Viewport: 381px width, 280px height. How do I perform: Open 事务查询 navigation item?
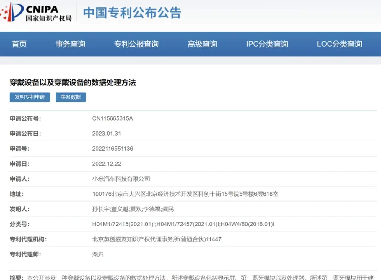tap(70, 44)
